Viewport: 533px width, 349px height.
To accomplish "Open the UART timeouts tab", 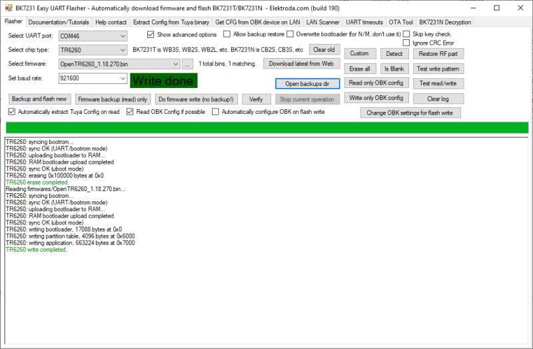I will click(x=364, y=22).
